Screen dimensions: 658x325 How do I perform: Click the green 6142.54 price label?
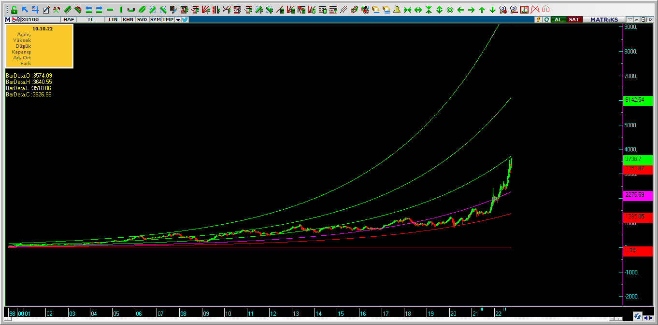coord(638,100)
